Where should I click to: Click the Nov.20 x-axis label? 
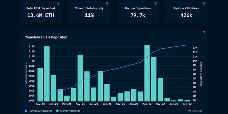point(40,104)
